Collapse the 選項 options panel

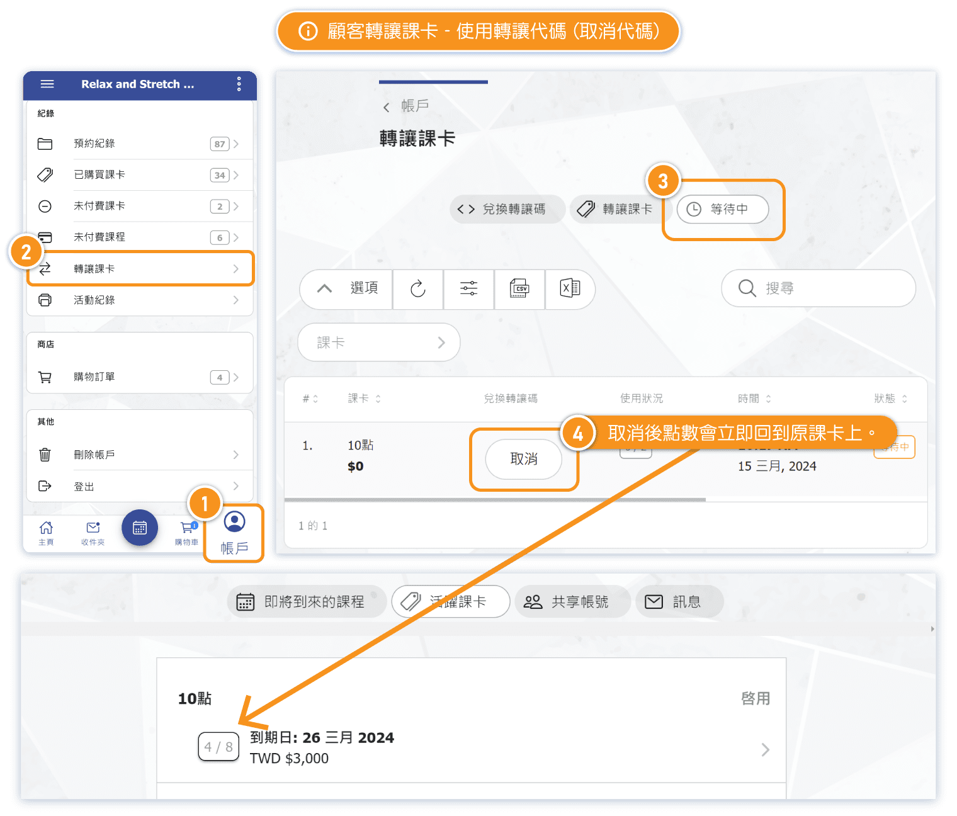[346, 289]
